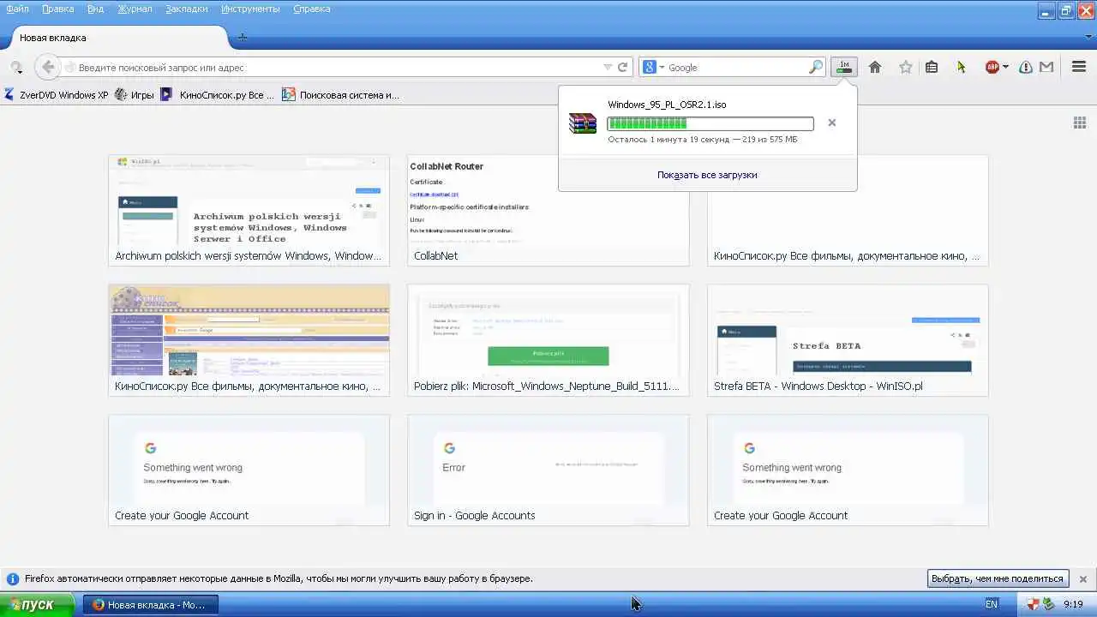The height and width of the screenshot is (617, 1097).
Task: Toggle the new tab grid icon
Action: (x=1080, y=123)
